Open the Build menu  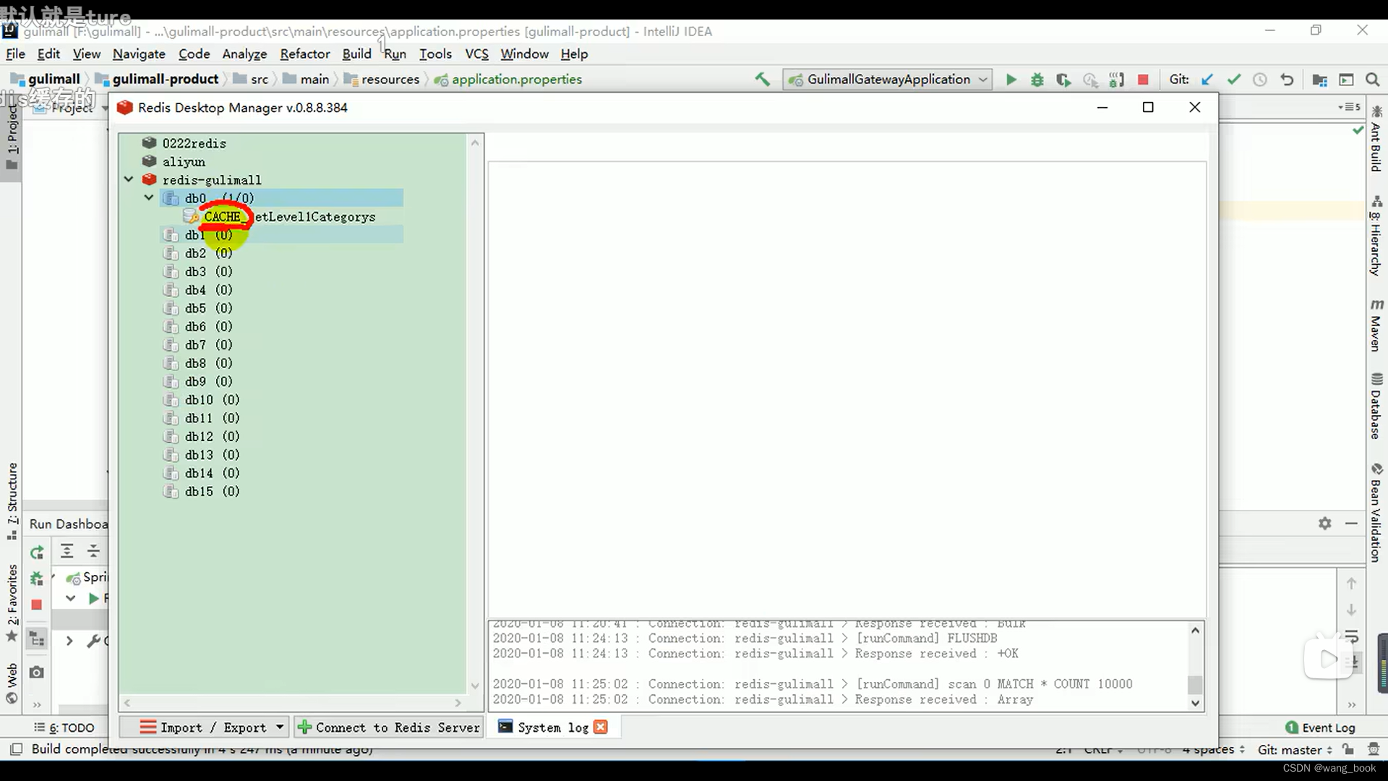click(356, 54)
